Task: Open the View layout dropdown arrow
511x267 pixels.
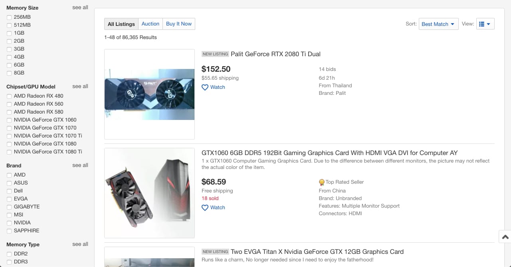Action: click(489, 24)
